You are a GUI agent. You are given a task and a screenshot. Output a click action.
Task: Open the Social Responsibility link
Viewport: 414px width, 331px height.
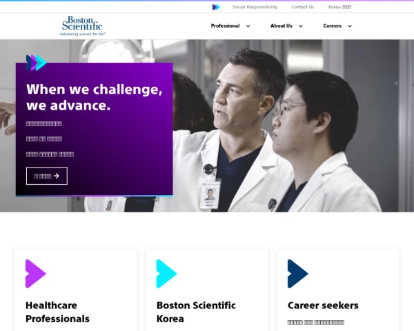tap(255, 7)
